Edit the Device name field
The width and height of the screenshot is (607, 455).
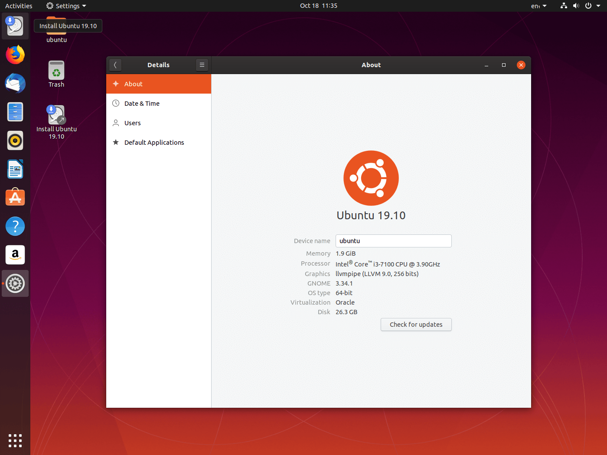(394, 241)
